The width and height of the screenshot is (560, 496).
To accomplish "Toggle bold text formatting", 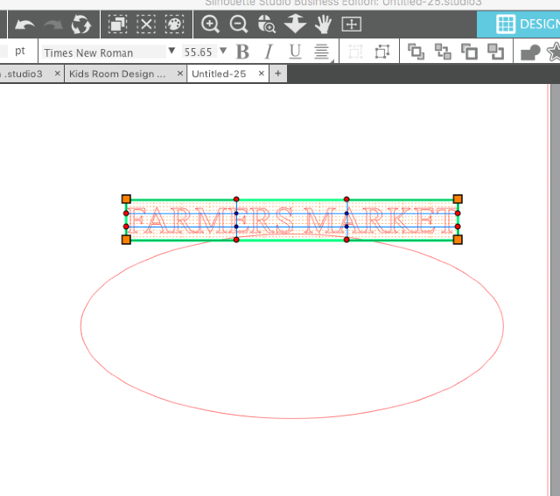I will tap(242, 52).
